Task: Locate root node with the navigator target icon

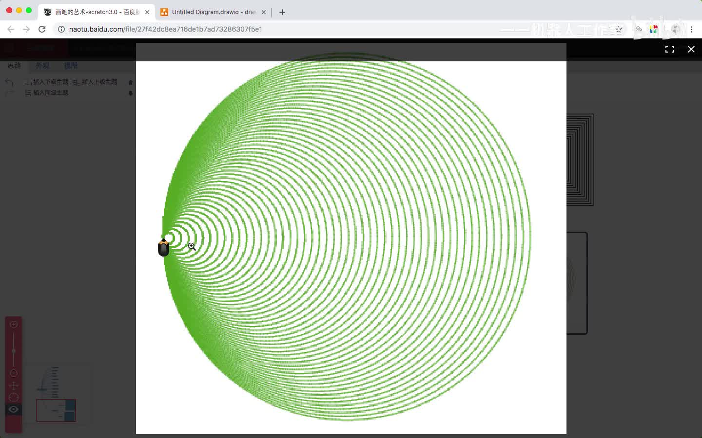Action: coord(14,398)
